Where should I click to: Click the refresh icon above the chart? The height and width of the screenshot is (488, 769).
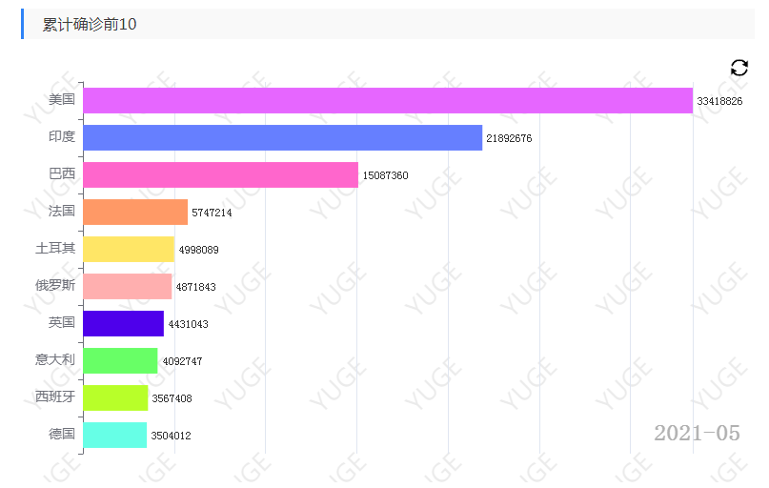click(739, 68)
